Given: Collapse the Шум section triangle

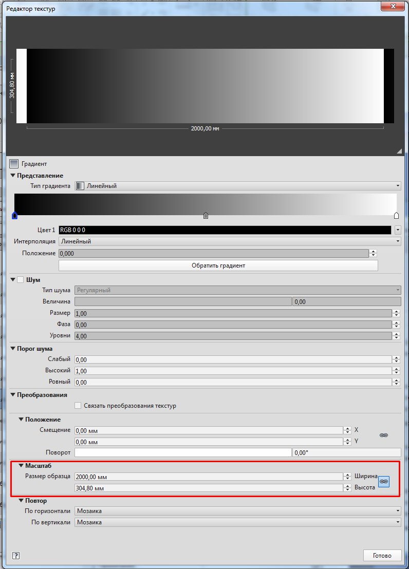Looking at the screenshot, I should [13, 279].
